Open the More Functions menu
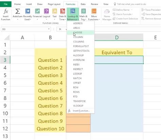The height and width of the screenshot is (140, 161). (94, 14)
